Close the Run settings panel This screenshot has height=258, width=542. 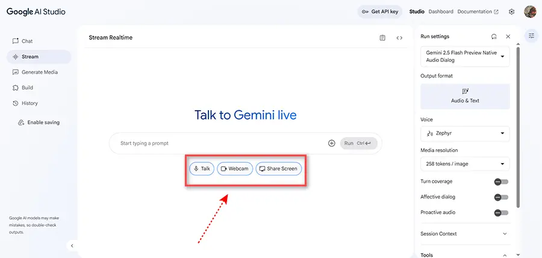508,37
